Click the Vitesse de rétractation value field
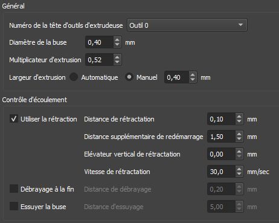279x223 pixels. pyautogui.click(x=221, y=172)
